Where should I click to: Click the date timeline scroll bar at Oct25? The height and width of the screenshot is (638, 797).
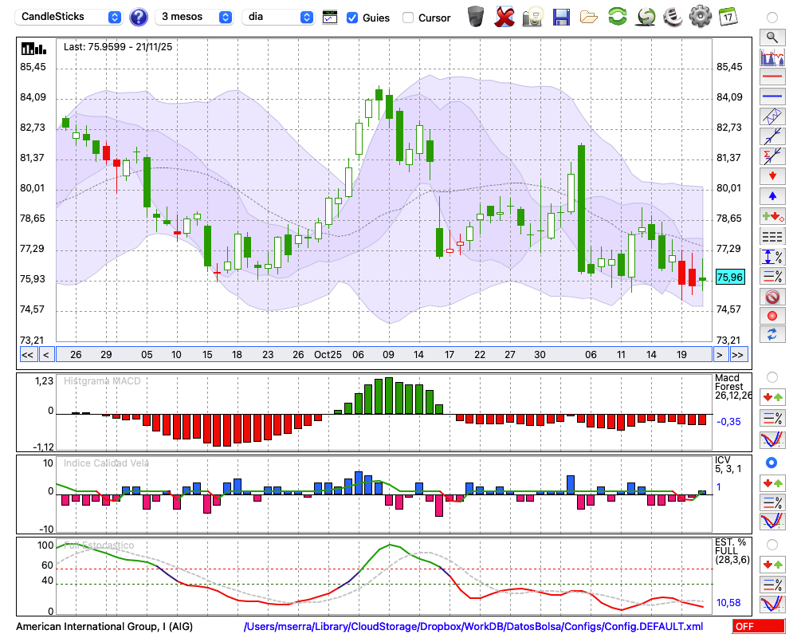pos(328,355)
